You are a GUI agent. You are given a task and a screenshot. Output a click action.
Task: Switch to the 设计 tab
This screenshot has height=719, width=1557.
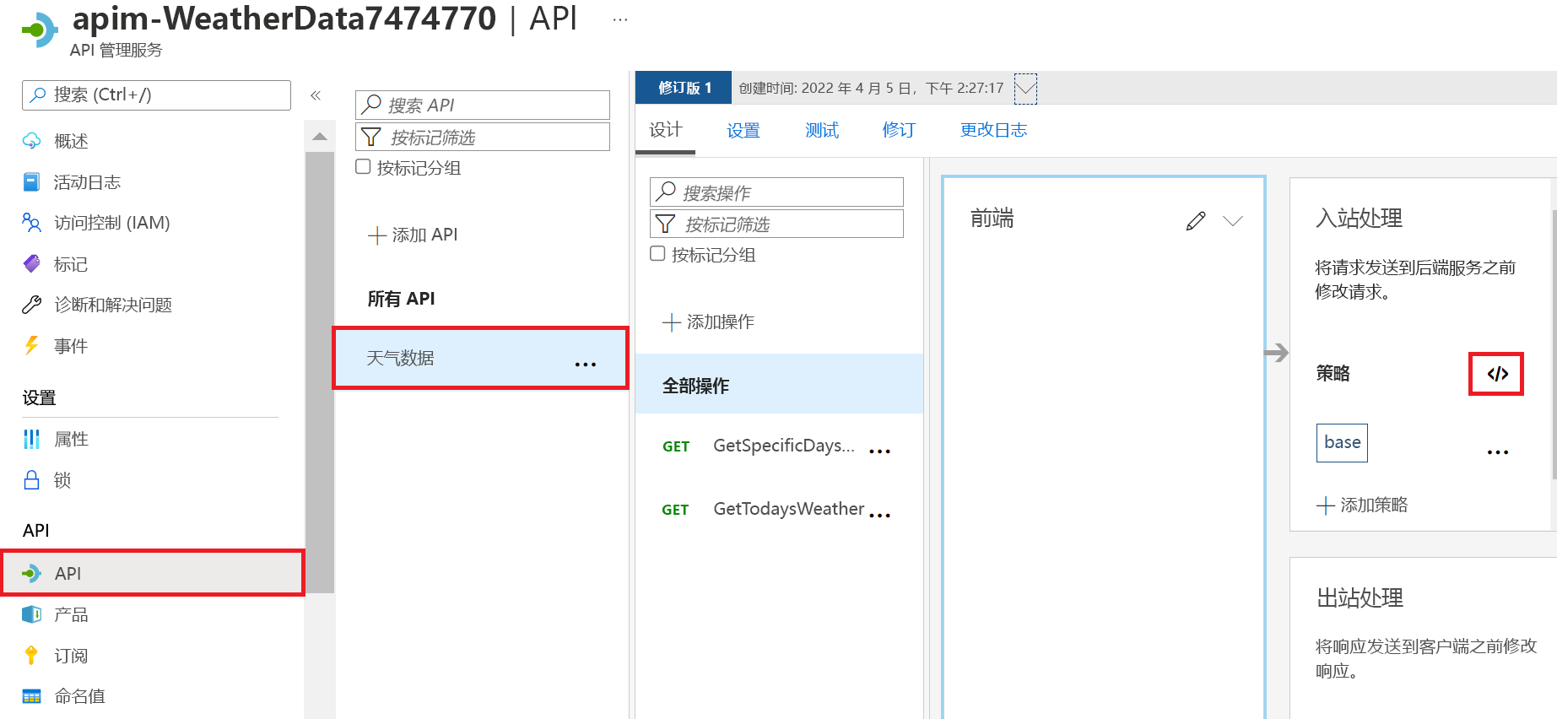665,130
